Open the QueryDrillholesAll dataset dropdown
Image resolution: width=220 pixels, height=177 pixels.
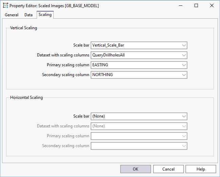click(x=184, y=55)
